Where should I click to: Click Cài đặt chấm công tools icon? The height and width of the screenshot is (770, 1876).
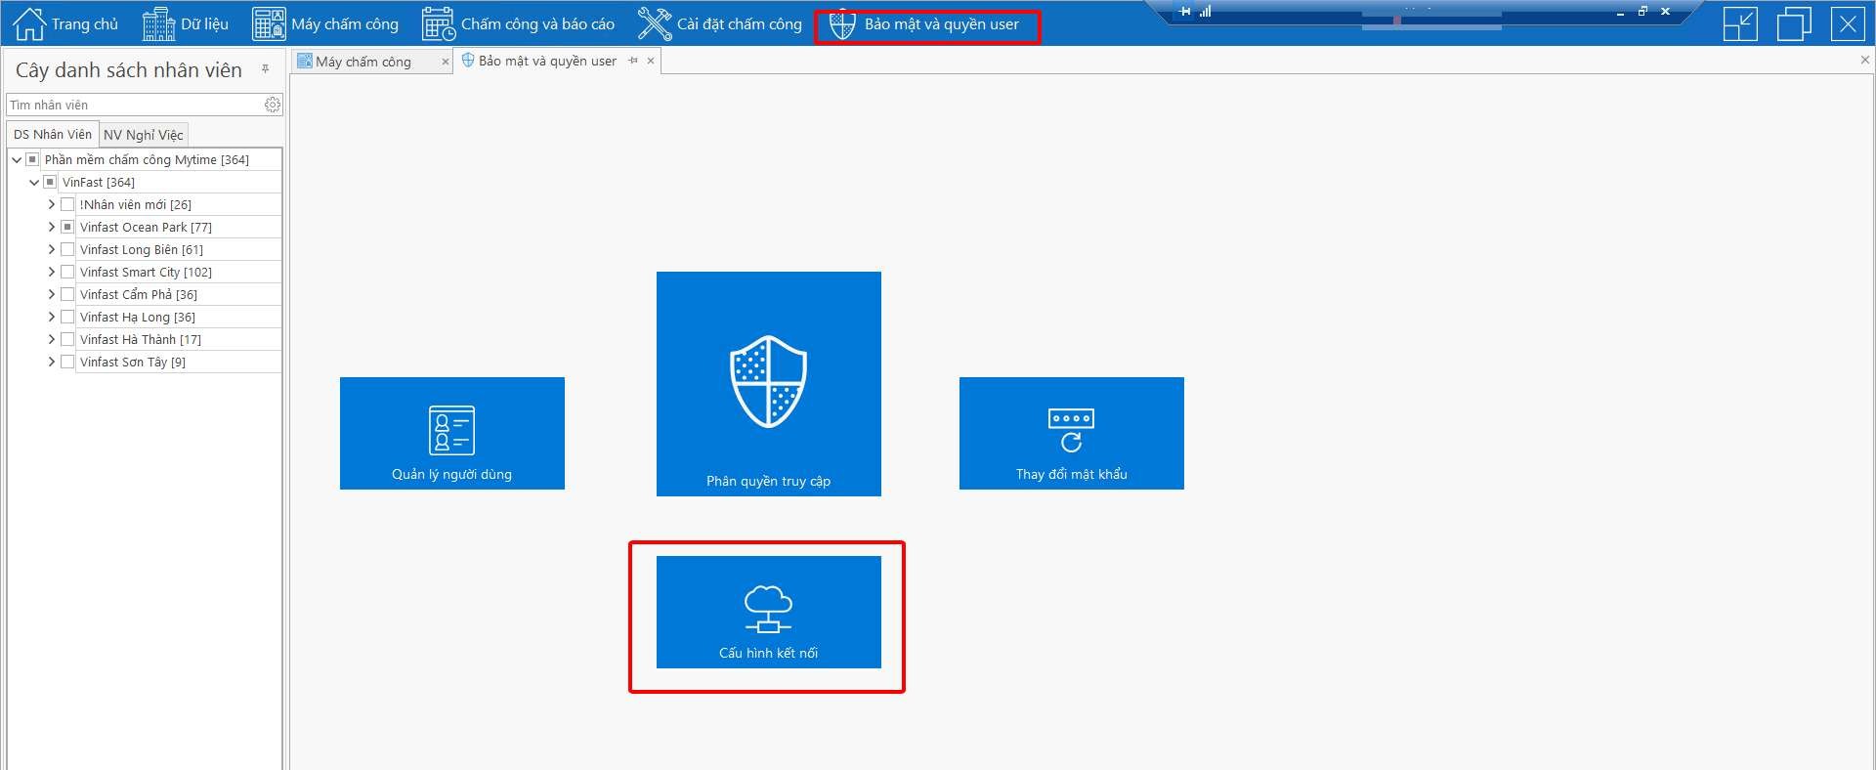655,24
